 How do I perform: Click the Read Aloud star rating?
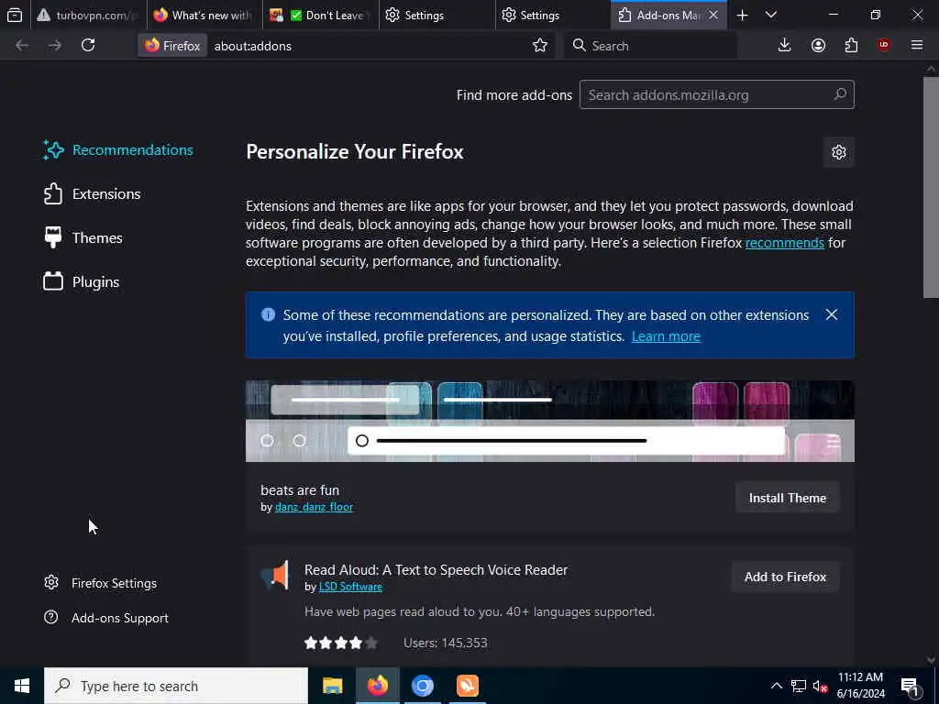[x=341, y=643]
